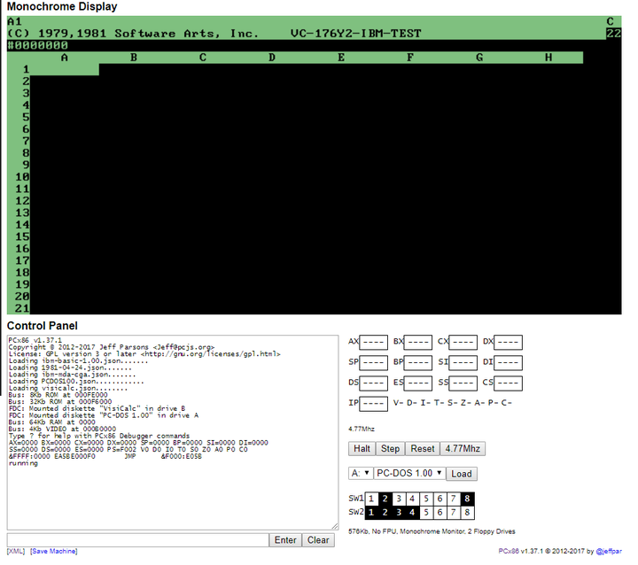Toggle SW2 switch 5
This screenshot has width=638, height=565.
click(x=428, y=512)
